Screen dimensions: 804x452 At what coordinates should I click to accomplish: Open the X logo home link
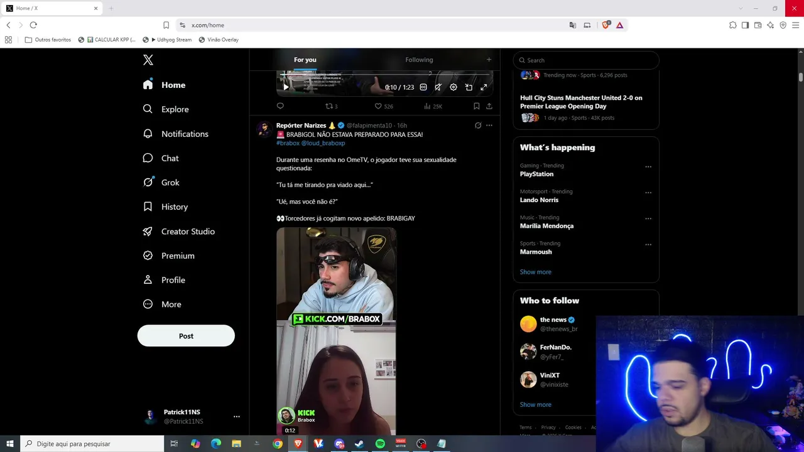(x=148, y=60)
